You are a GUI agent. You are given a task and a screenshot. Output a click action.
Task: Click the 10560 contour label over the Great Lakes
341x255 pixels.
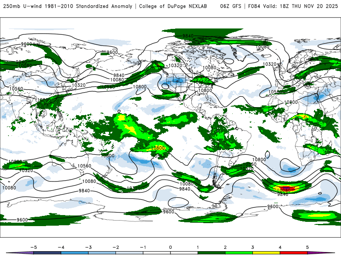click(200, 82)
